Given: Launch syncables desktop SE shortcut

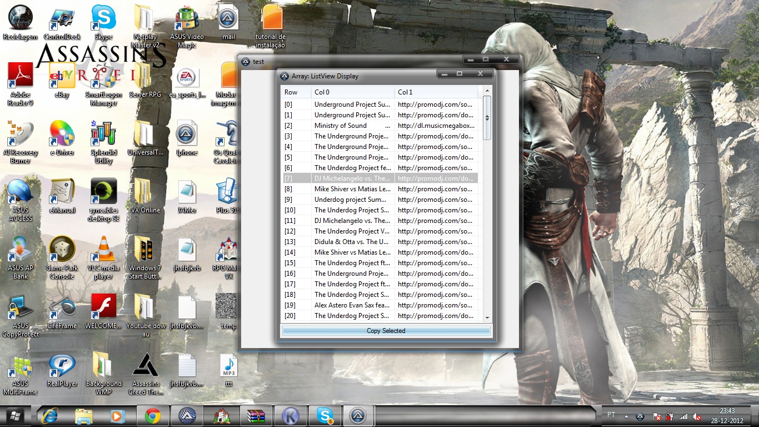Looking at the screenshot, I should point(103,199).
